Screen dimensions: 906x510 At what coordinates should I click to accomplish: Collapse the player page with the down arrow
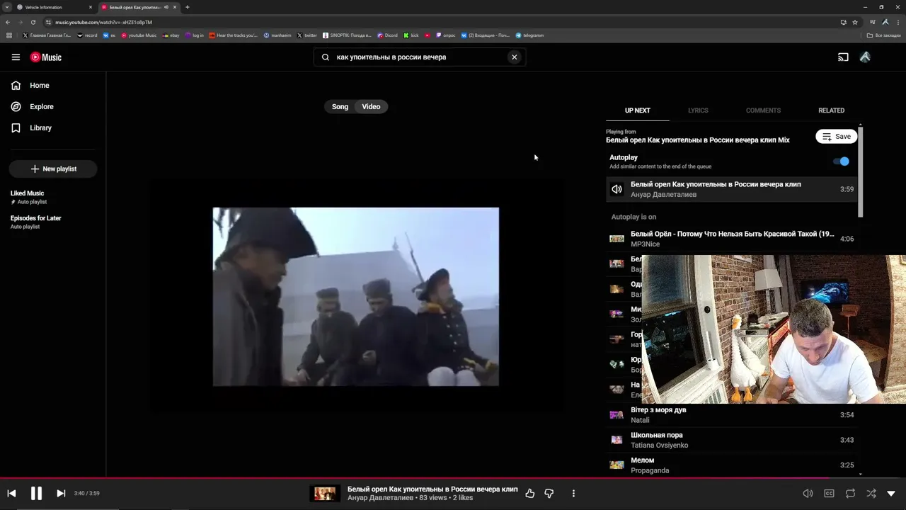[891, 494]
